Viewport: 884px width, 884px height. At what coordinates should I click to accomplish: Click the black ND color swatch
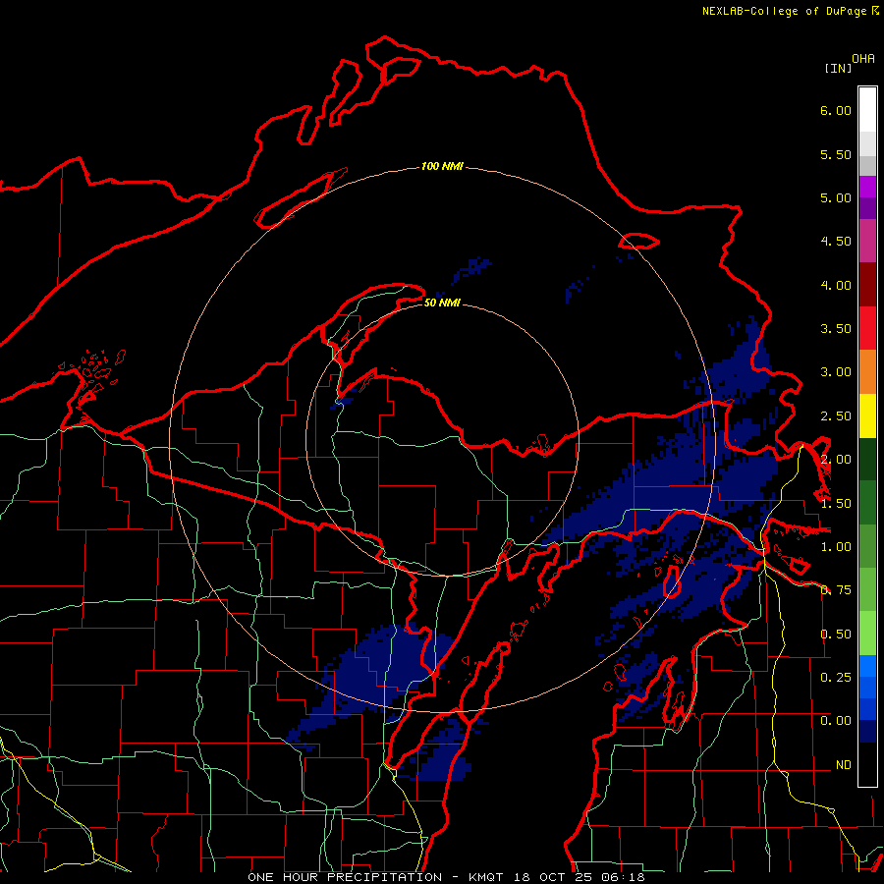point(867,764)
